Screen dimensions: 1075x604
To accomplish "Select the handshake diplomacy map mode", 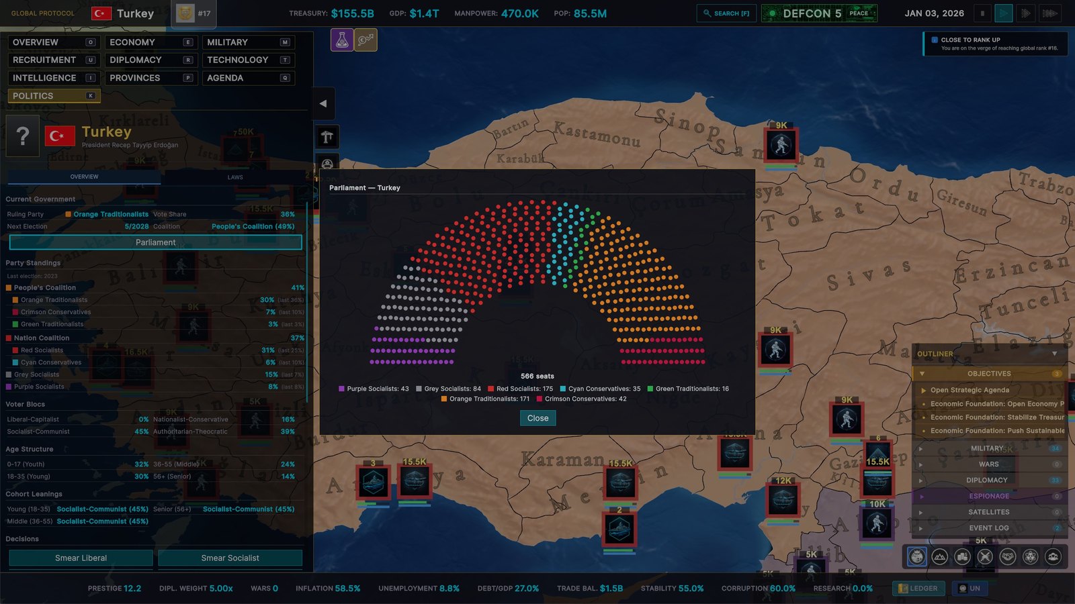I will [x=1008, y=556].
